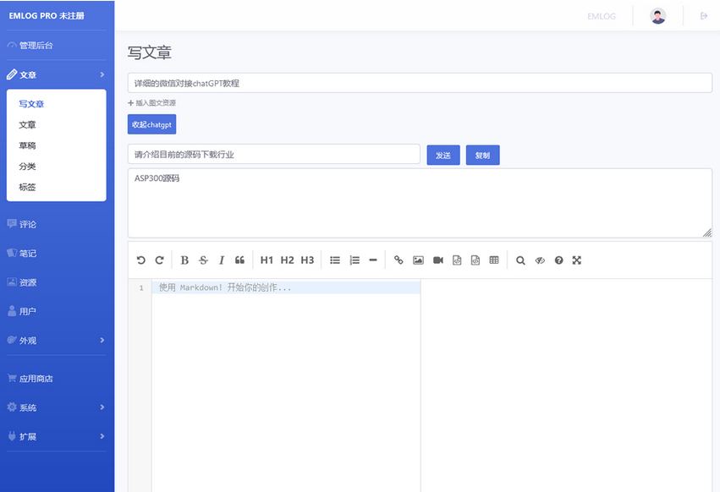This screenshot has width=720, height=492.
Task: Insert a table
Action: (494, 260)
